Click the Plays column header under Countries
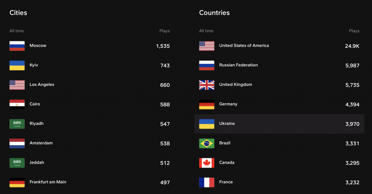The width and height of the screenshot is (372, 194). click(x=354, y=31)
